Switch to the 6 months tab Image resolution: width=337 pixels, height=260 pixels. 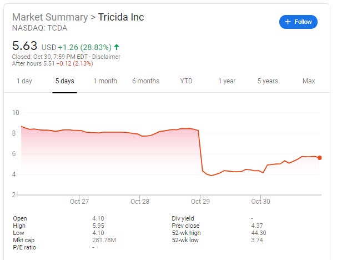pos(145,81)
